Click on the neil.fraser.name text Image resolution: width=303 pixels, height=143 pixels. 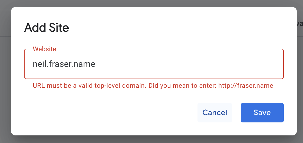click(64, 64)
